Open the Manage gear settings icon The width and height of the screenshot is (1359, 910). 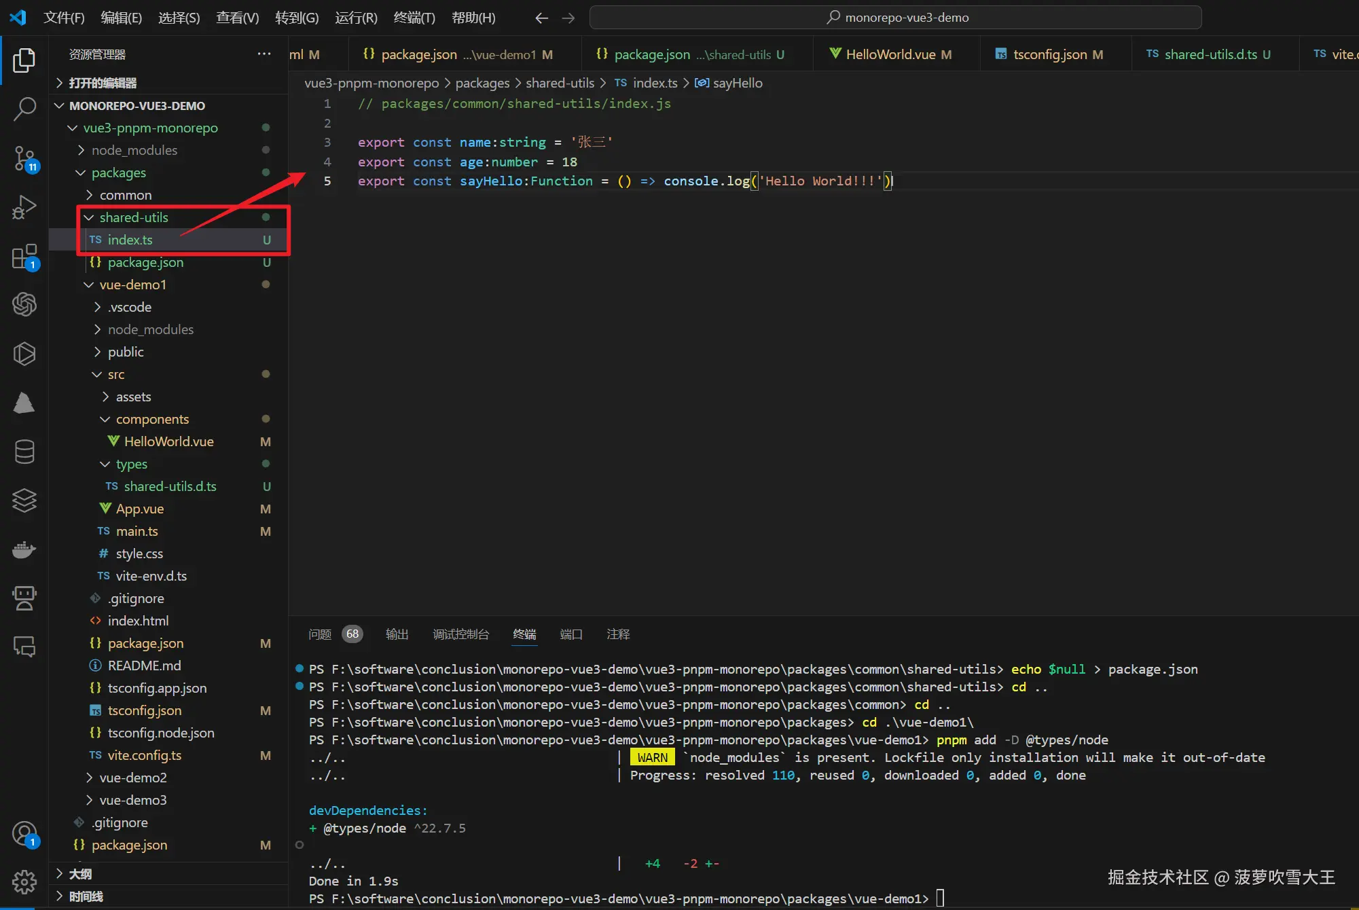24,882
